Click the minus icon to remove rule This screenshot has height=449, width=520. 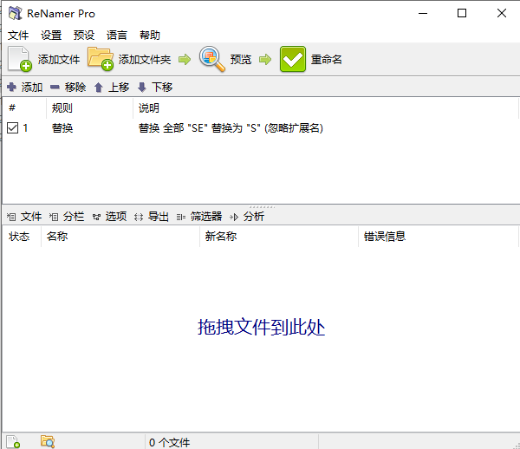click(x=55, y=88)
